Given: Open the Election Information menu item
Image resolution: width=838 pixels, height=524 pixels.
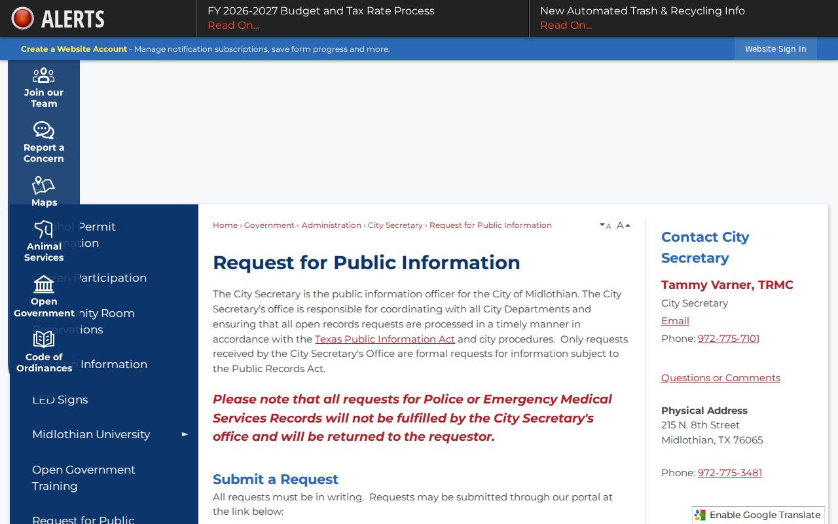Looking at the screenshot, I should pyautogui.click(x=104, y=364).
